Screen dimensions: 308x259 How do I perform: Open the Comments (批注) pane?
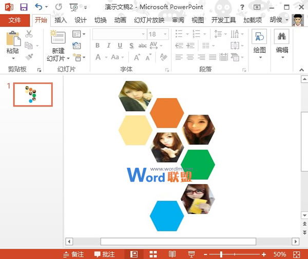coord(104,254)
